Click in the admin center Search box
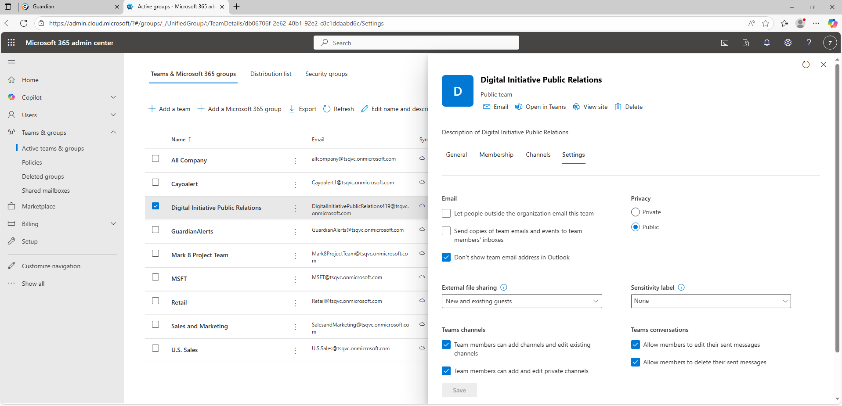The image size is (842, 406). click(416, 43)
